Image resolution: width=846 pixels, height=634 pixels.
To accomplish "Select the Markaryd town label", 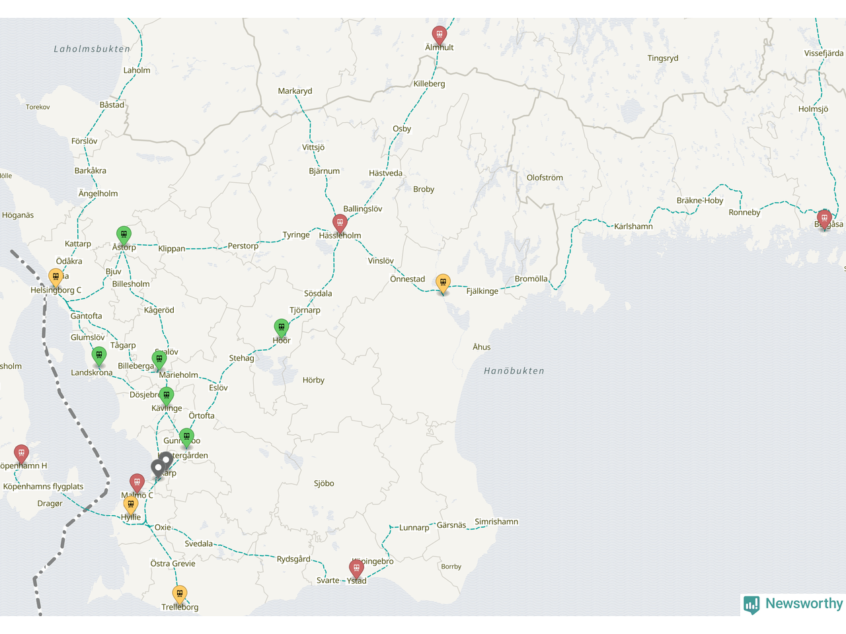I will pos(295,91).
